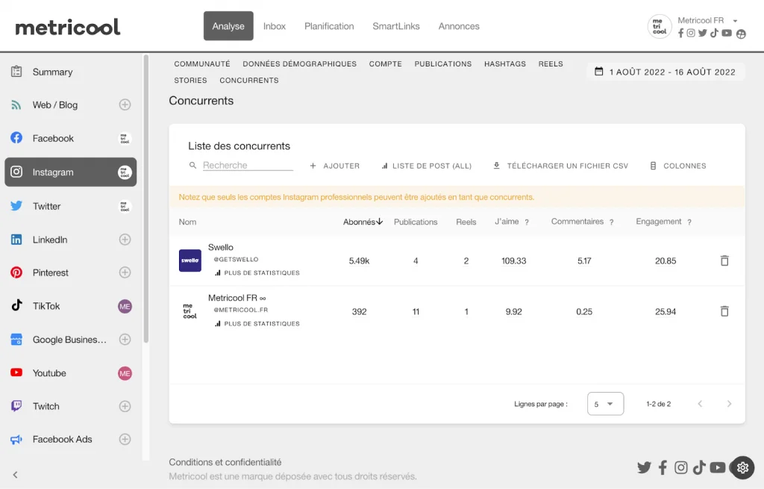Collapse the sidebar with left chevron
The width and height of the screenshot is (764, 489).
tap(16, 474)
